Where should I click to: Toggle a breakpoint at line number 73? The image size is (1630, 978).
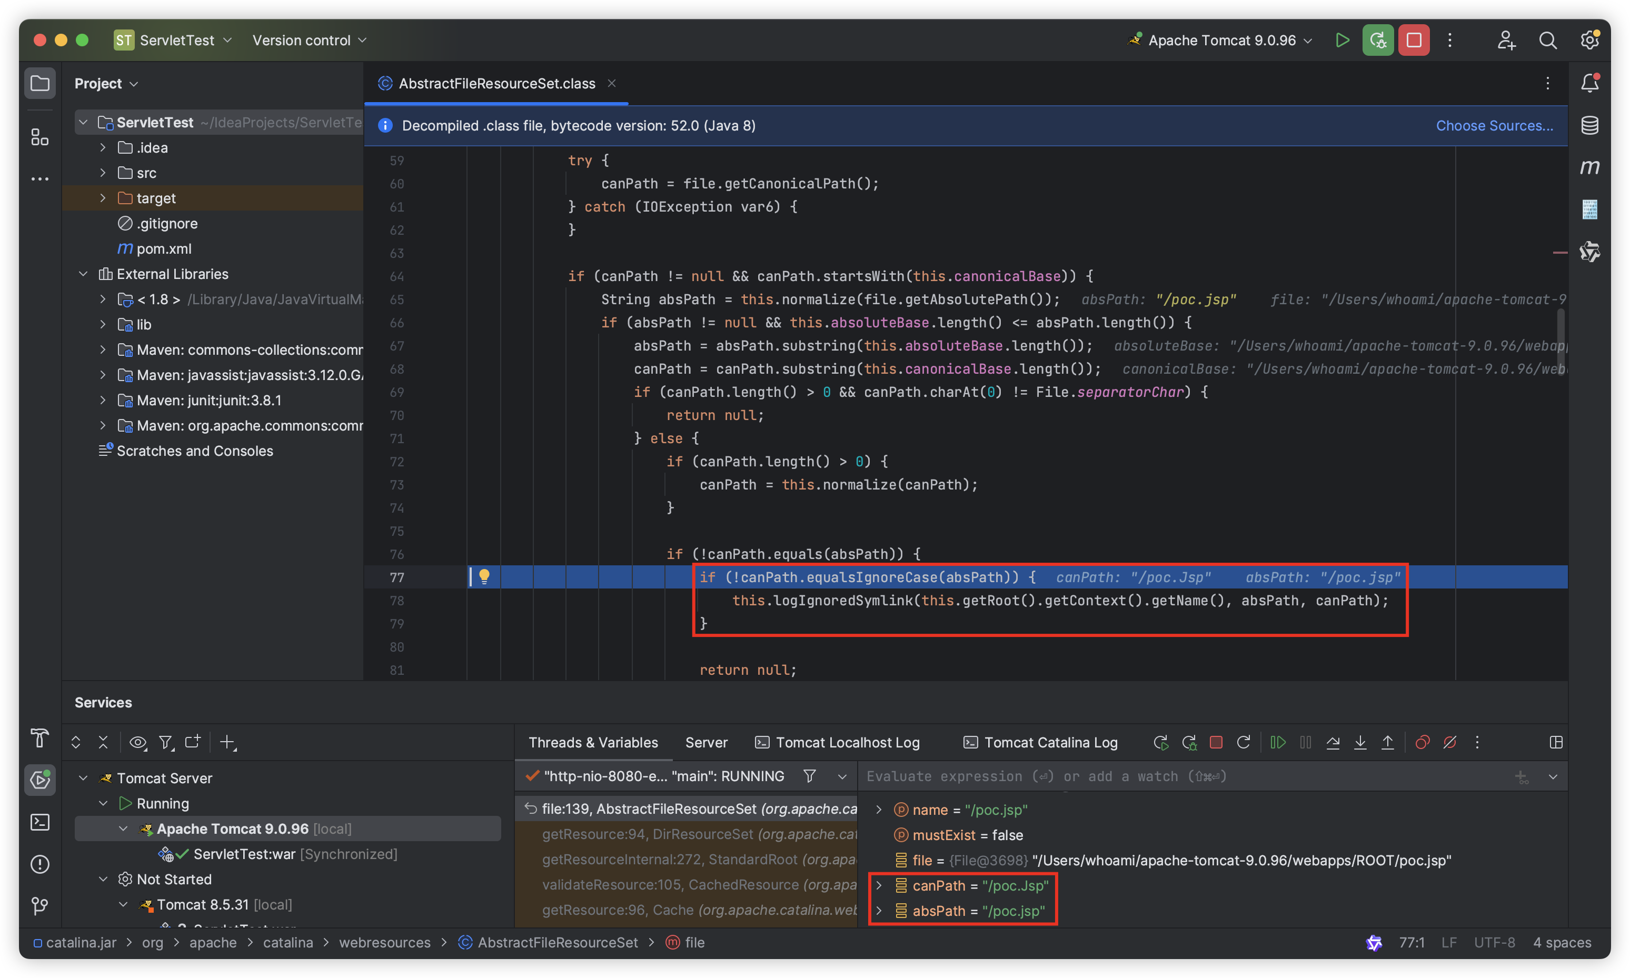click(x=397, y=485)
